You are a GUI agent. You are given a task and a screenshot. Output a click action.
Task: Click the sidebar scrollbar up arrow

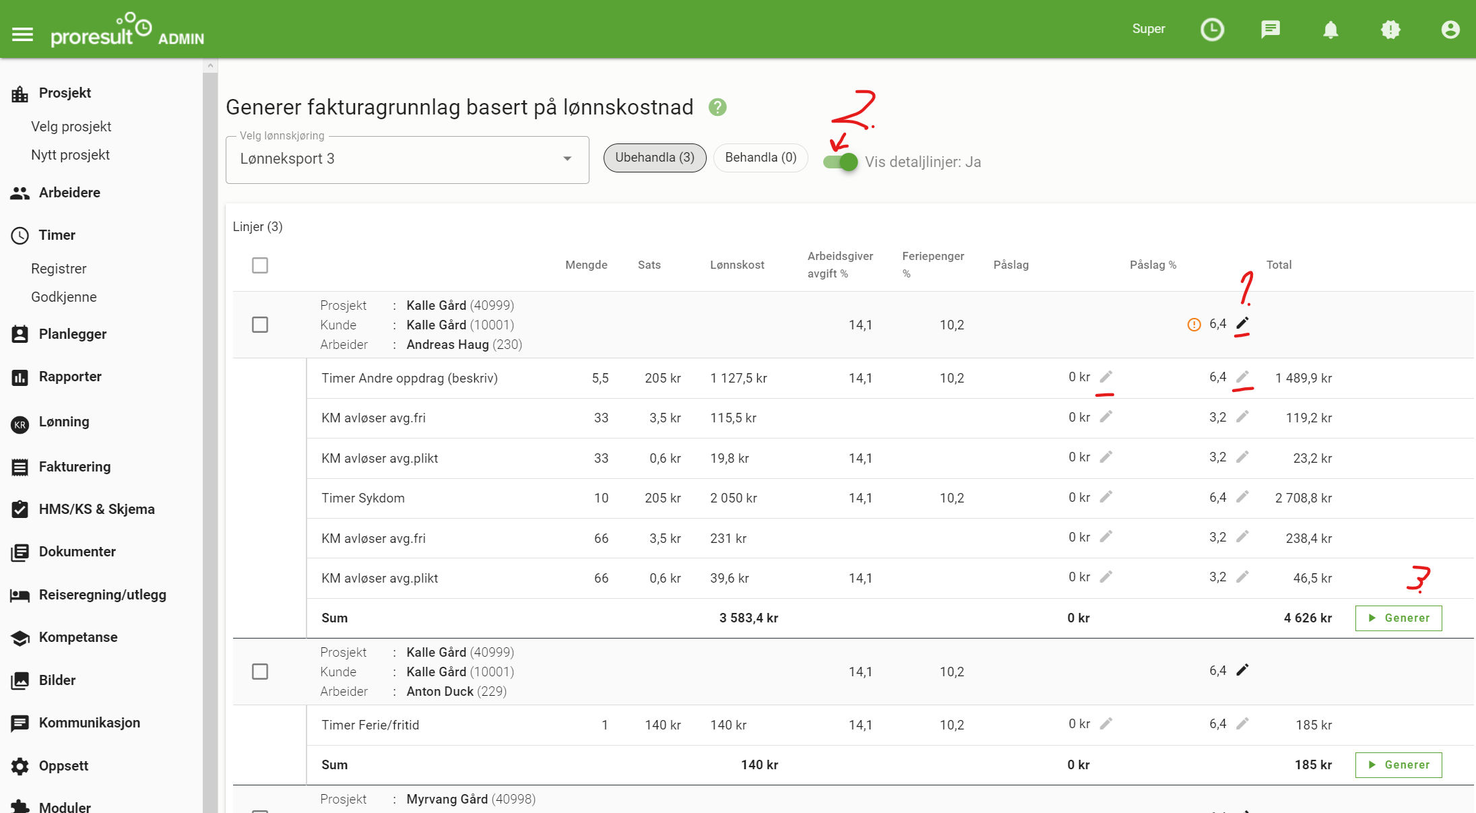pyautogui.click(x=210, y=65)
